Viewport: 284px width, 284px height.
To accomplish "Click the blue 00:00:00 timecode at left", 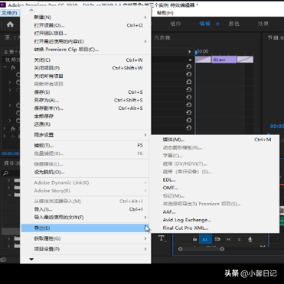I will (x=10, y=153).
